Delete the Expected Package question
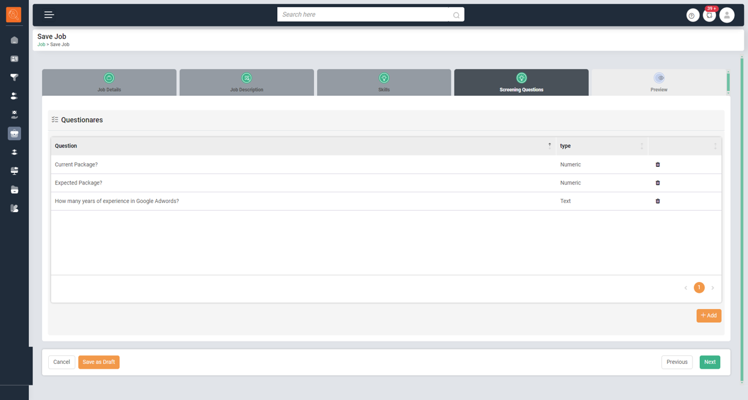The image size is (748, 400). point(658,183)
